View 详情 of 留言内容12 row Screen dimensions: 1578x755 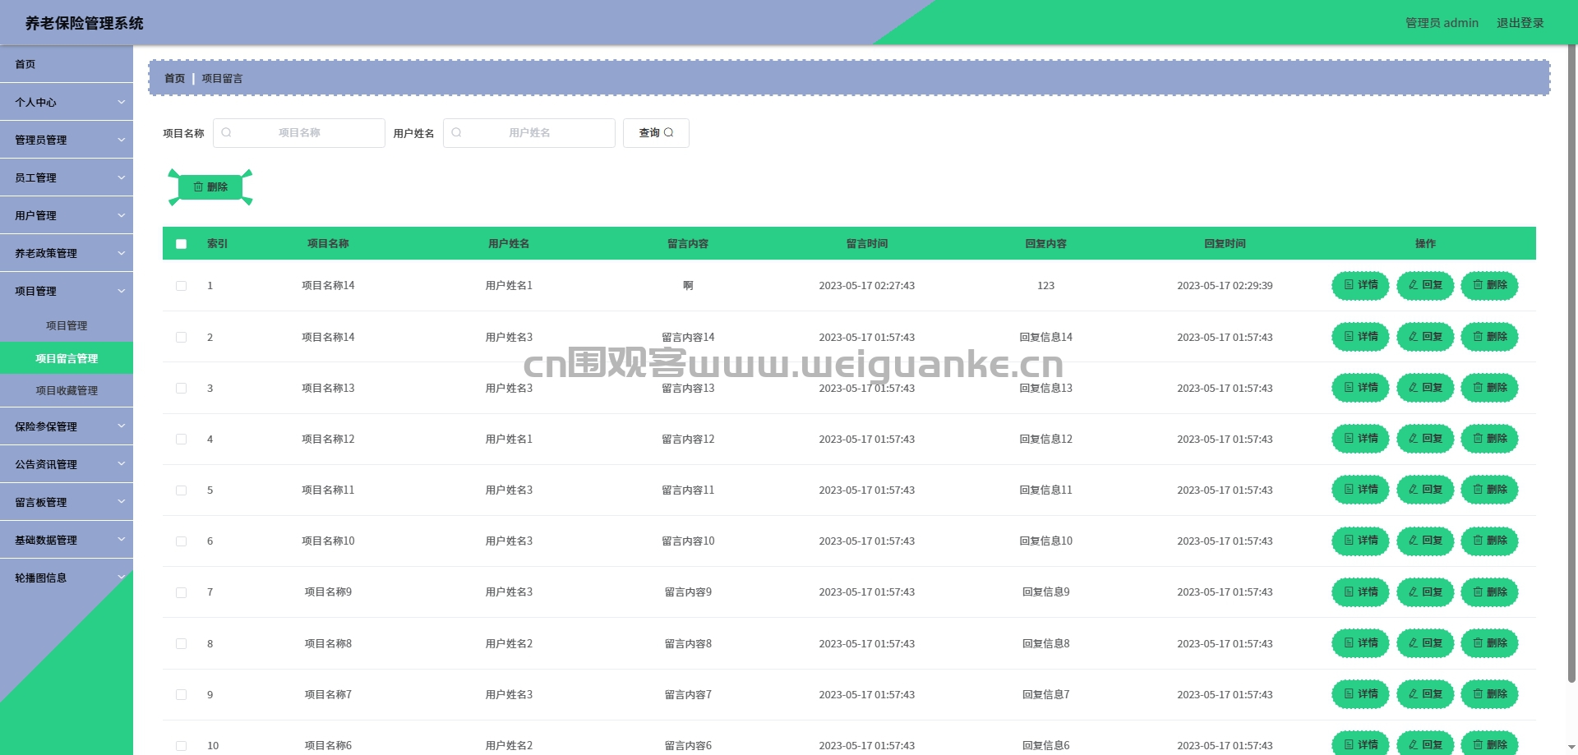(x=1360, y=439)
